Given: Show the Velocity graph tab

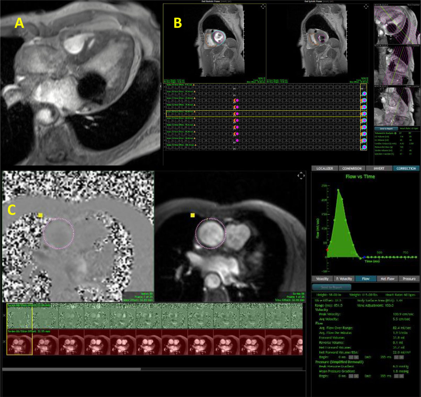Looking at the screenshot, I should 322,279.
